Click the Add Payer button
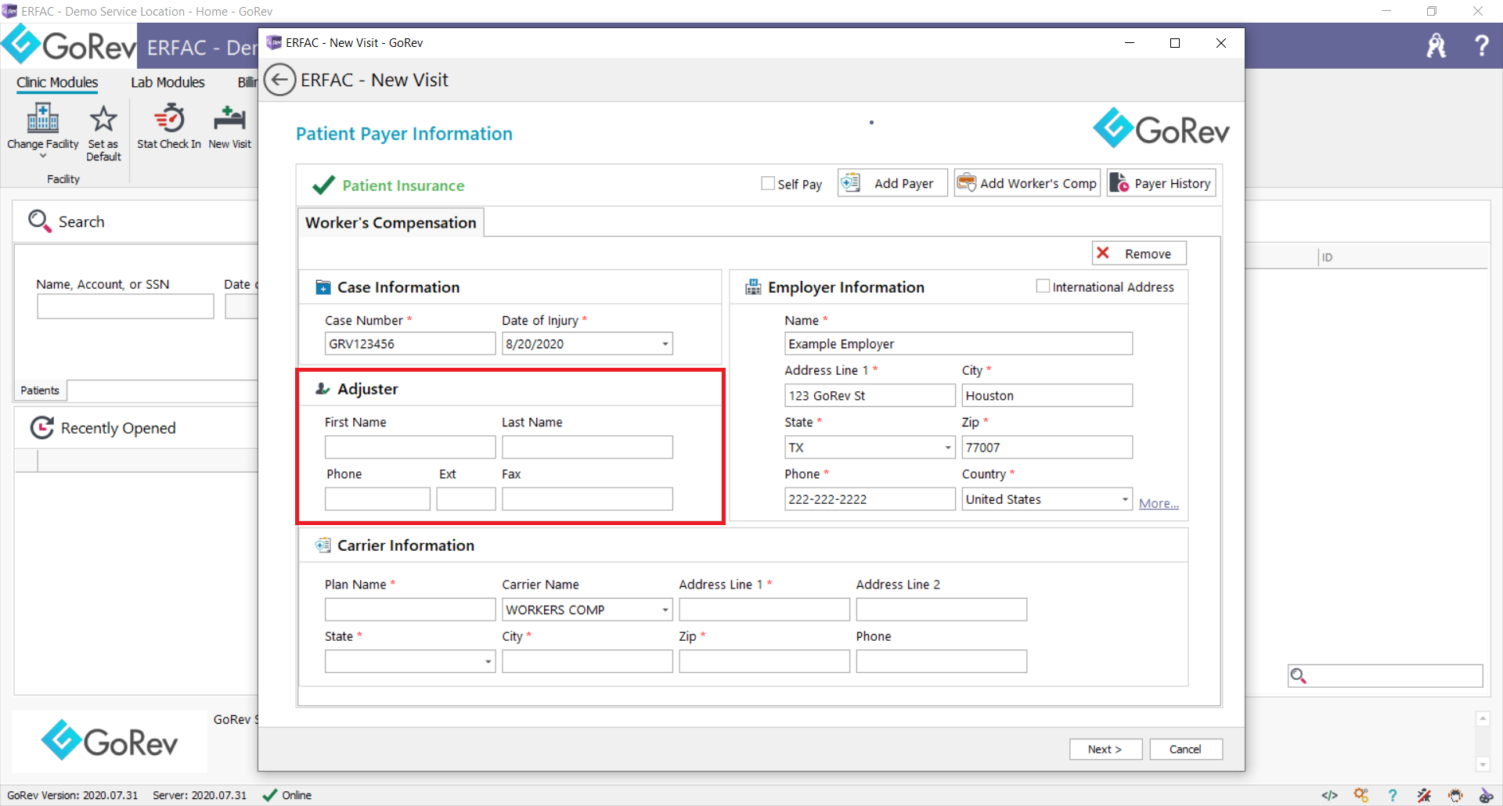The width and height of the screenshot is (1503, 806). 892,183
